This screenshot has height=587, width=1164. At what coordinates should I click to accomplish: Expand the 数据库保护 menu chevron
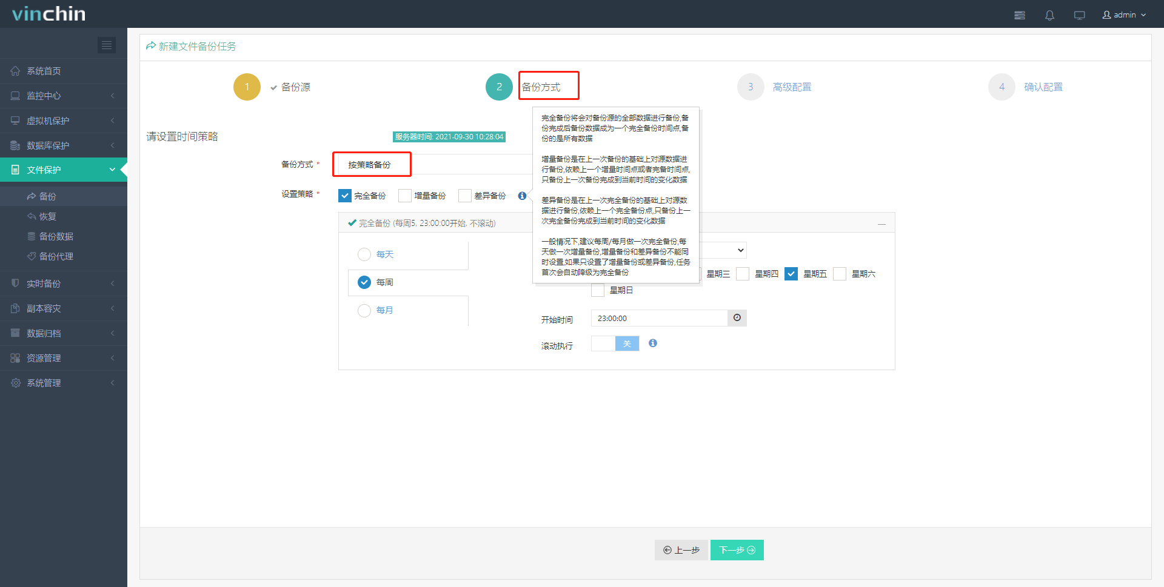[x=112, y=145]
